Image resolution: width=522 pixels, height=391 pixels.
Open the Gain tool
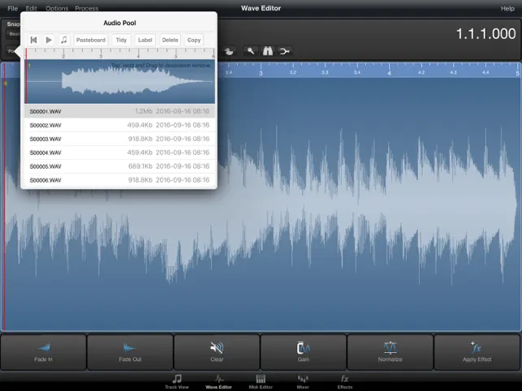[304, 352]
